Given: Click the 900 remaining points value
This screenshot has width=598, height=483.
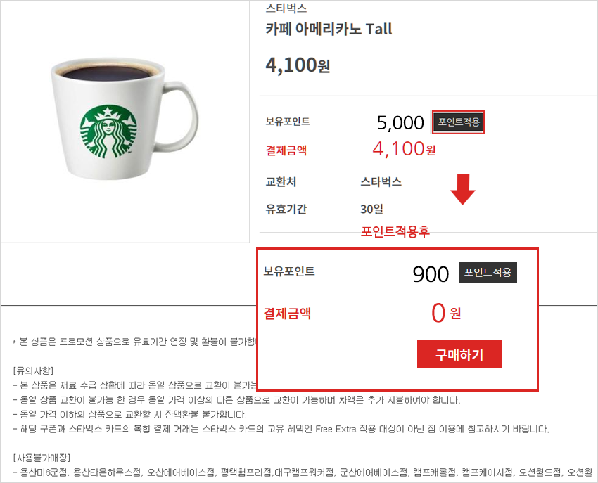Looking at the screenshot, I should (x=431, y=274).
